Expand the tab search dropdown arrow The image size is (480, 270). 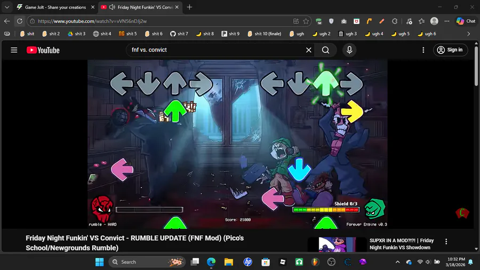pos(7,7)
